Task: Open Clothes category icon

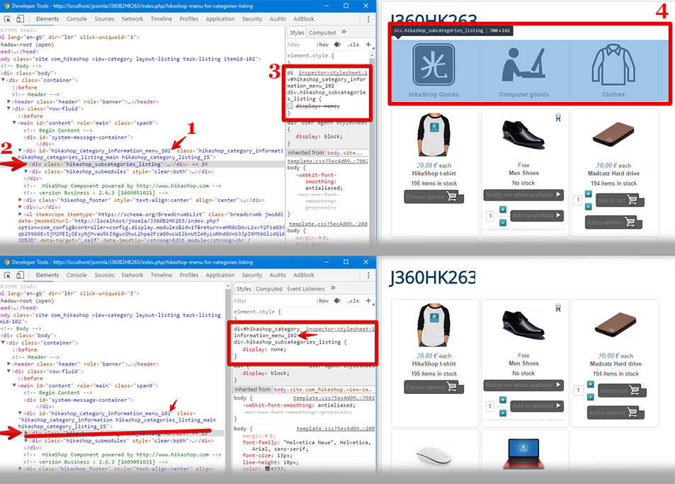Action: [613, 64]
